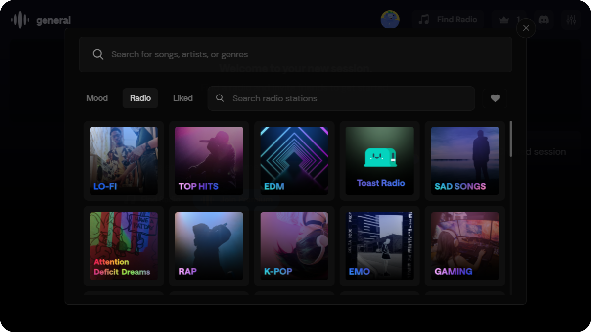Select the Mood filter option

point(97,98)
